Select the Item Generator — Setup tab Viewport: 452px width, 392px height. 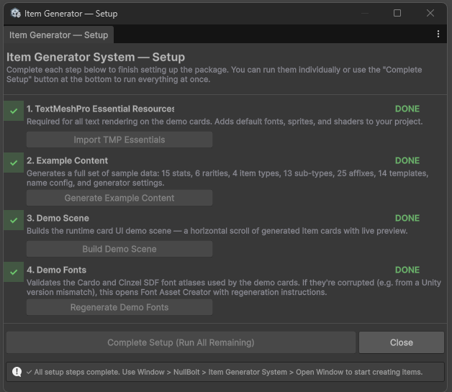point(58,35)
